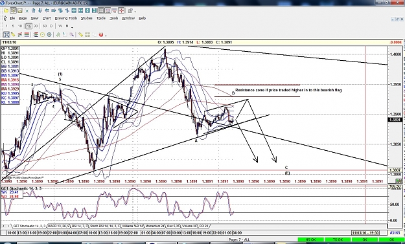Click the 1.4000 price scale label

point(395,54)
